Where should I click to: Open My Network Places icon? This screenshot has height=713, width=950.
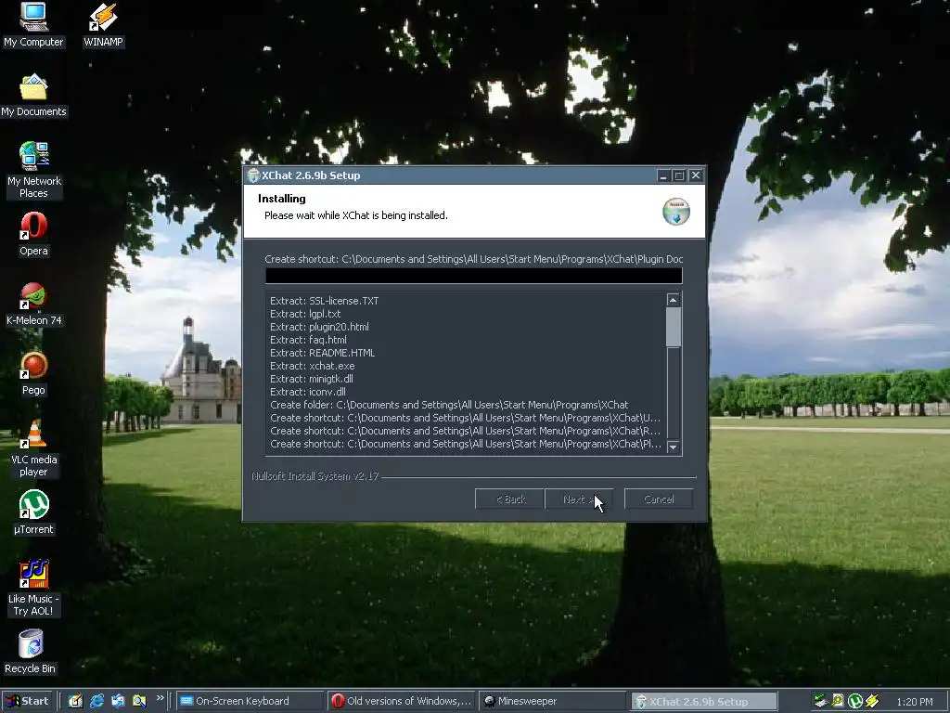pyautogui.click(x=33, y=170)
